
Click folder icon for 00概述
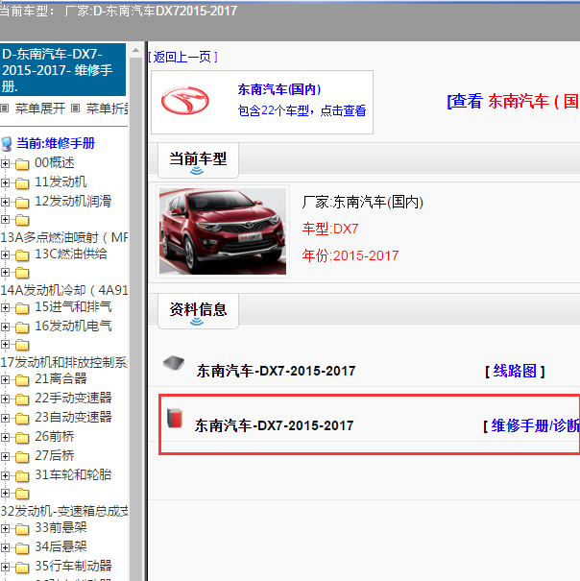pos(22,164)
